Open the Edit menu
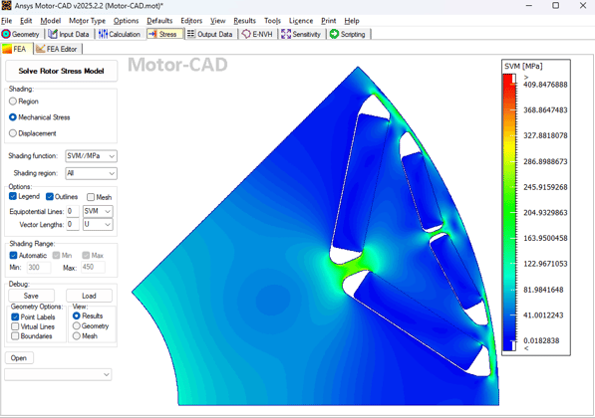This screenshot has width=595, height=418. coord(26,21)
